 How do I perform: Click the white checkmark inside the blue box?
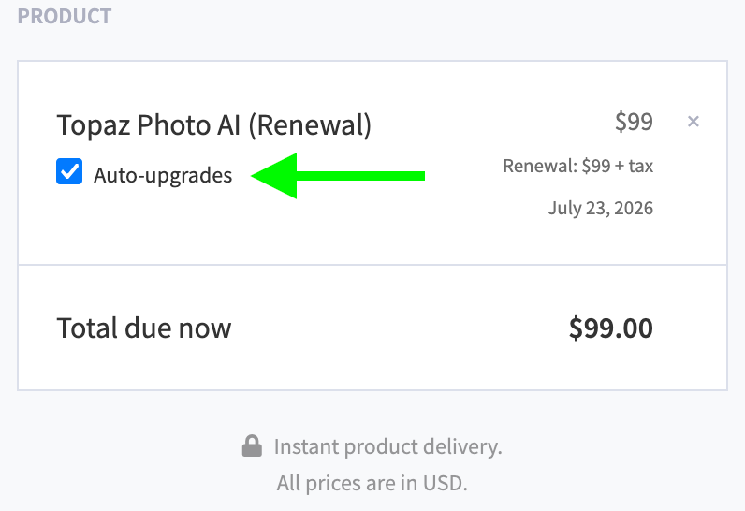(x=69, y=171)
